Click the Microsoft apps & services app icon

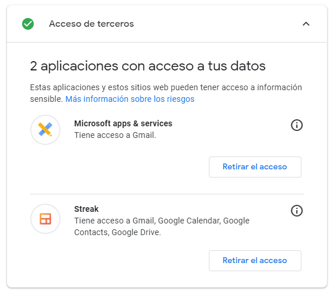(45, 130)
